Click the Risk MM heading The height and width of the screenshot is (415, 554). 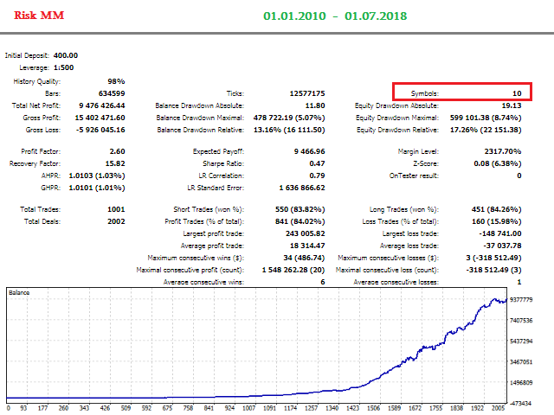point(39,16)
